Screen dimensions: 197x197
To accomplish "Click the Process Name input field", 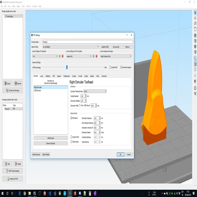I will coord(88,42).
